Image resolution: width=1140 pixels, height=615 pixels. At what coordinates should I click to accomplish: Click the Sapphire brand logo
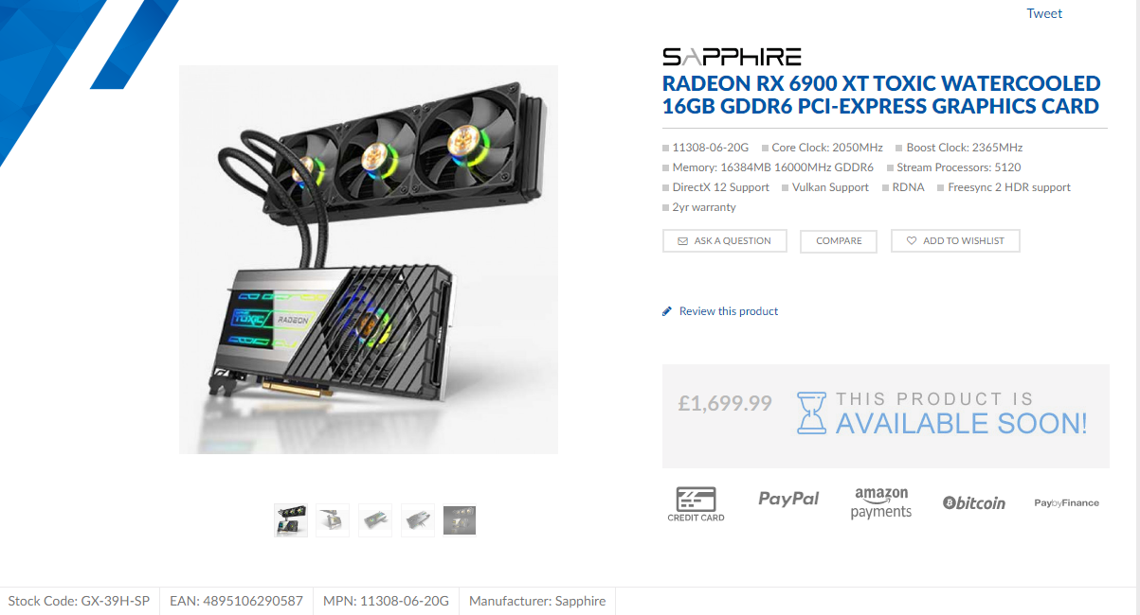732,57
